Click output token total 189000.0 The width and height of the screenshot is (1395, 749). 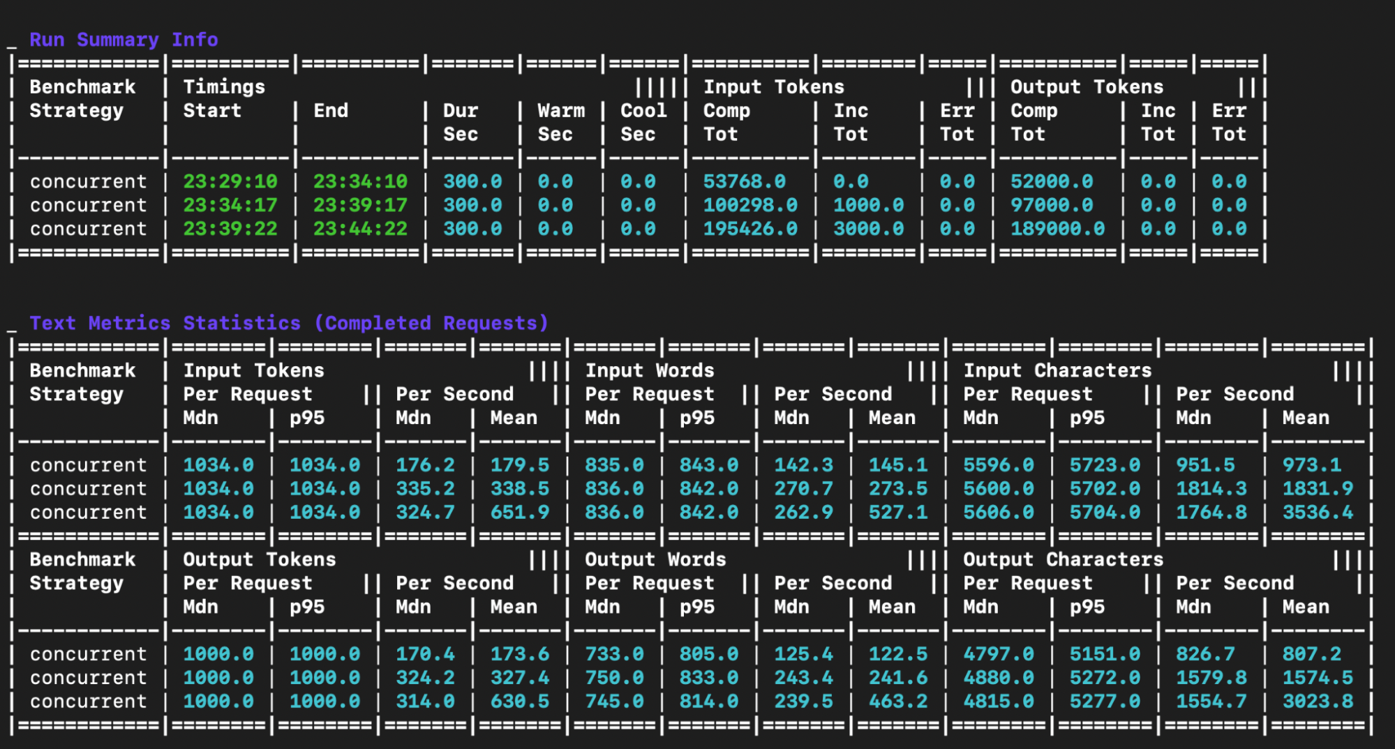click(1057, 229)
